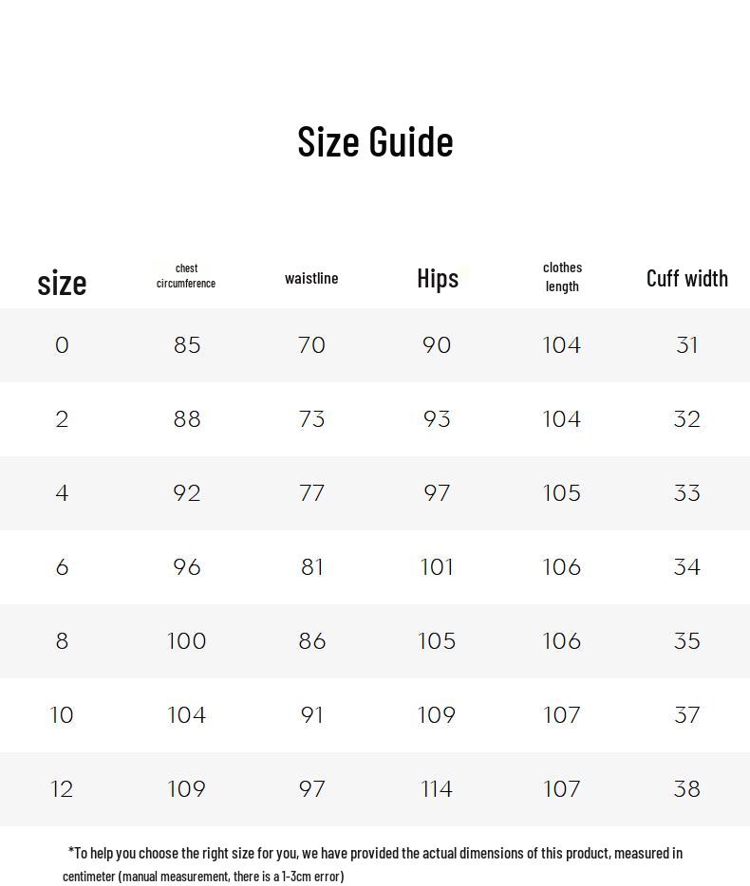Click cuff width value 37
Image resolution: width=750 pixels, height=886 pixels.
click(x=686, y=715)
